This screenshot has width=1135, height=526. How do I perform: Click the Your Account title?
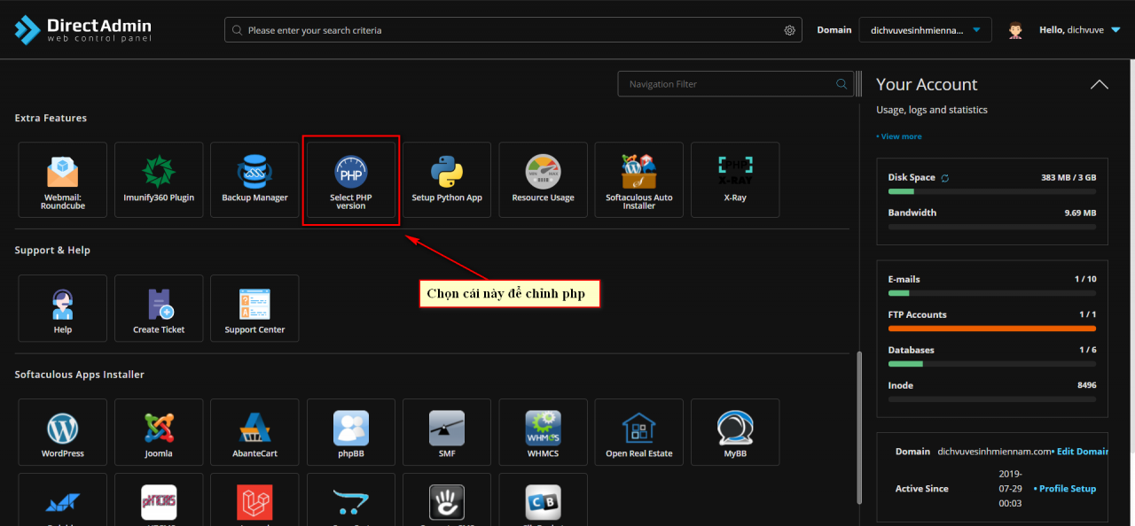(x=927, y=85)
